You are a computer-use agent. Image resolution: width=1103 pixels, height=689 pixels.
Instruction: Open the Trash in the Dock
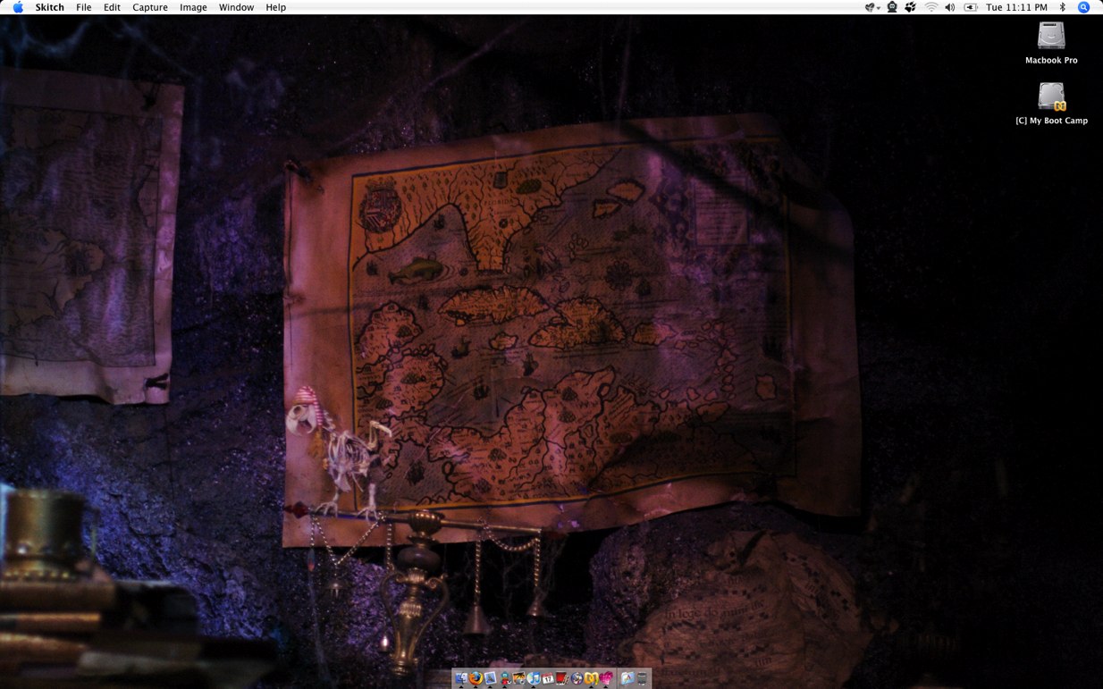tap(642, 678)
